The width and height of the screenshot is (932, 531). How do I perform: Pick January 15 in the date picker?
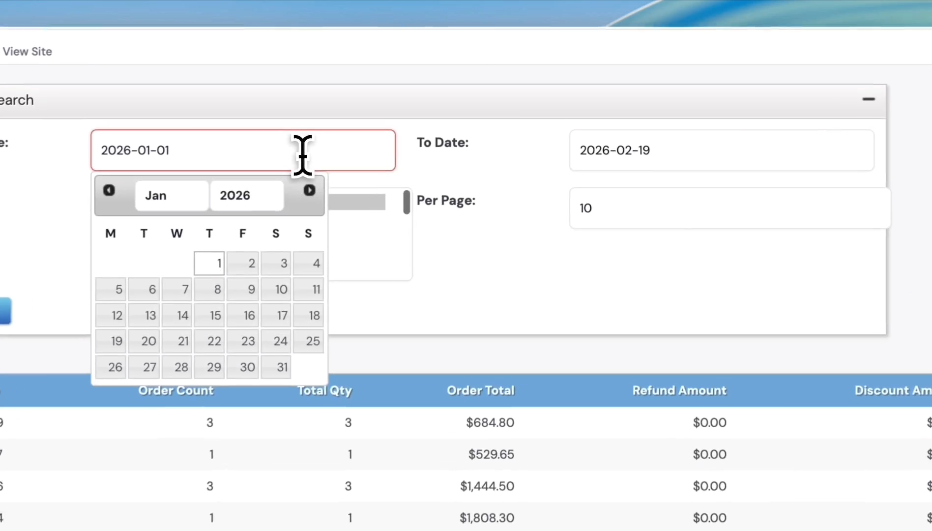pos(209,315)
